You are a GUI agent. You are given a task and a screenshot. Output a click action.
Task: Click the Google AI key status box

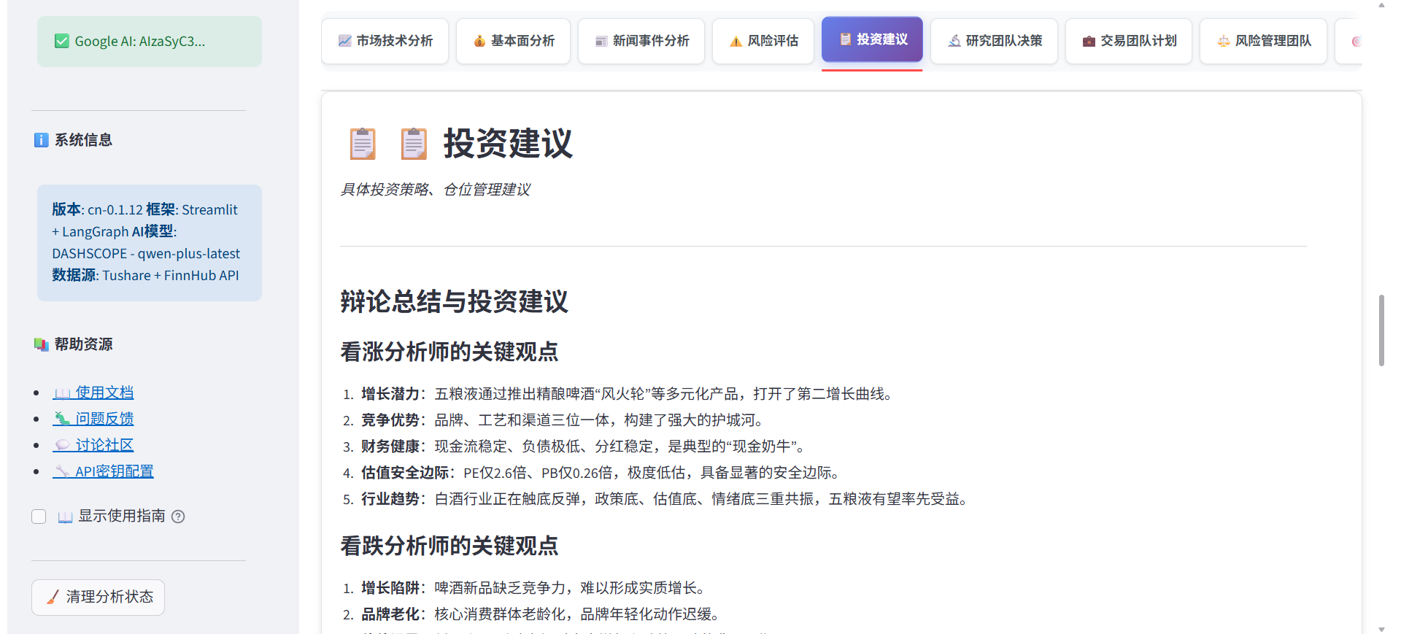[x=150, y=42]
